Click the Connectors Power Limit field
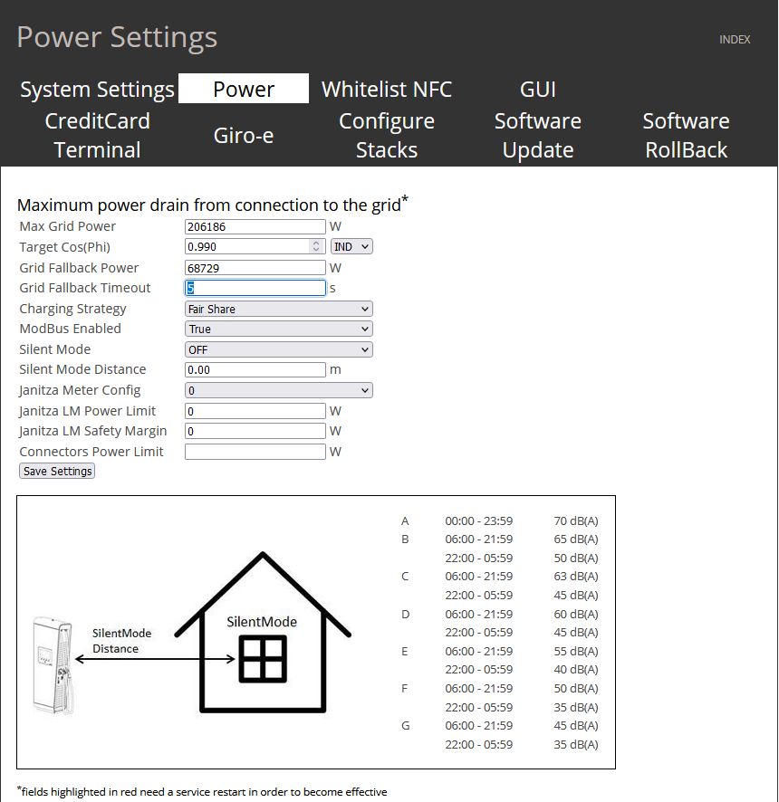 click(255, 452)
